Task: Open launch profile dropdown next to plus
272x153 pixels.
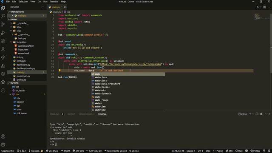Action: tap(253, 114)
